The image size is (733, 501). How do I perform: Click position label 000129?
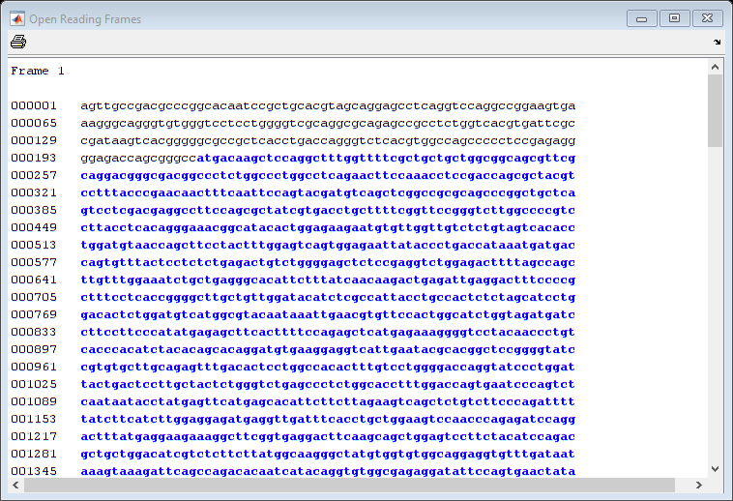(34, 140)
